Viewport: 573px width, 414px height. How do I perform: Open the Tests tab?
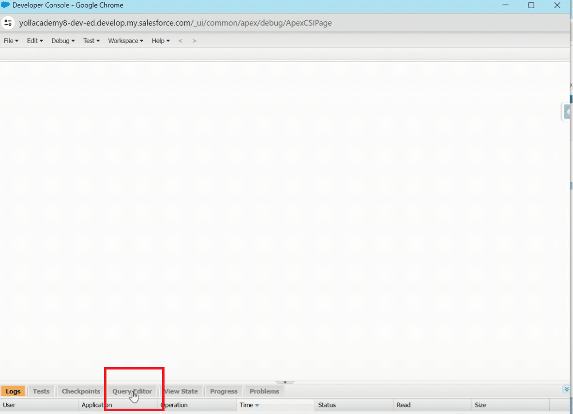41,391
